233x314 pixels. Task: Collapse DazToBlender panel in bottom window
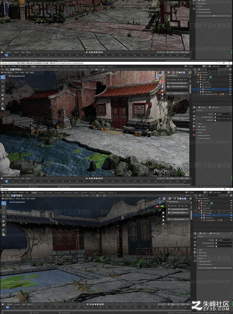pyautogui.click(x=173, y=202)
